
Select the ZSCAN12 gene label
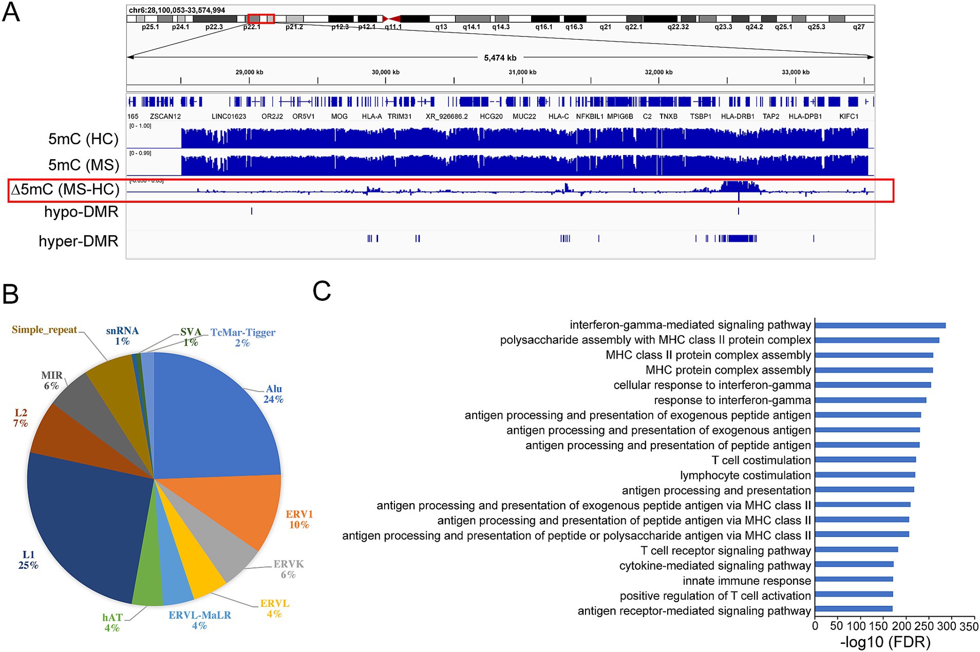(165, 117)
